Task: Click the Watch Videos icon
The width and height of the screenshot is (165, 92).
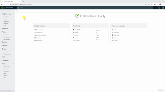Action: (x=35, y=41)
